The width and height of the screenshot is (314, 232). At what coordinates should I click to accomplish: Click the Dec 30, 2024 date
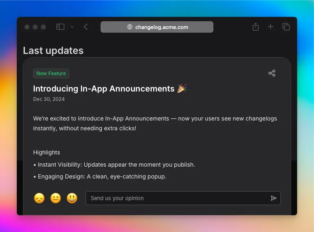pos(49,99)
